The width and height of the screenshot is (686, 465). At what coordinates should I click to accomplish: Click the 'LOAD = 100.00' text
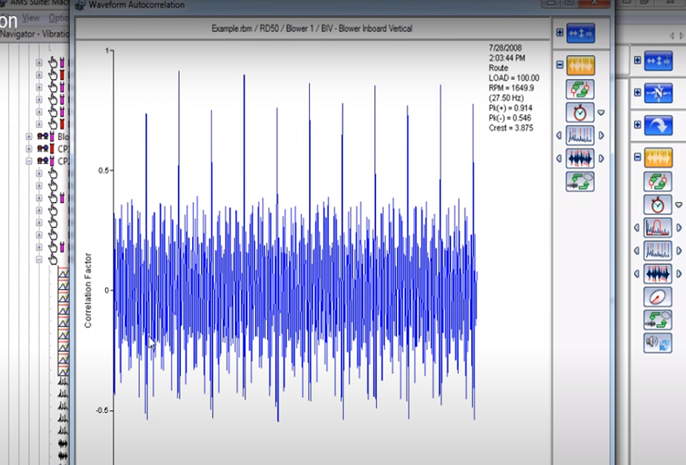(x=514, y=78)
